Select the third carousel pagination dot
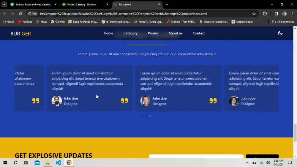Viewport: 297px width, 167px height. click(150, 116)
